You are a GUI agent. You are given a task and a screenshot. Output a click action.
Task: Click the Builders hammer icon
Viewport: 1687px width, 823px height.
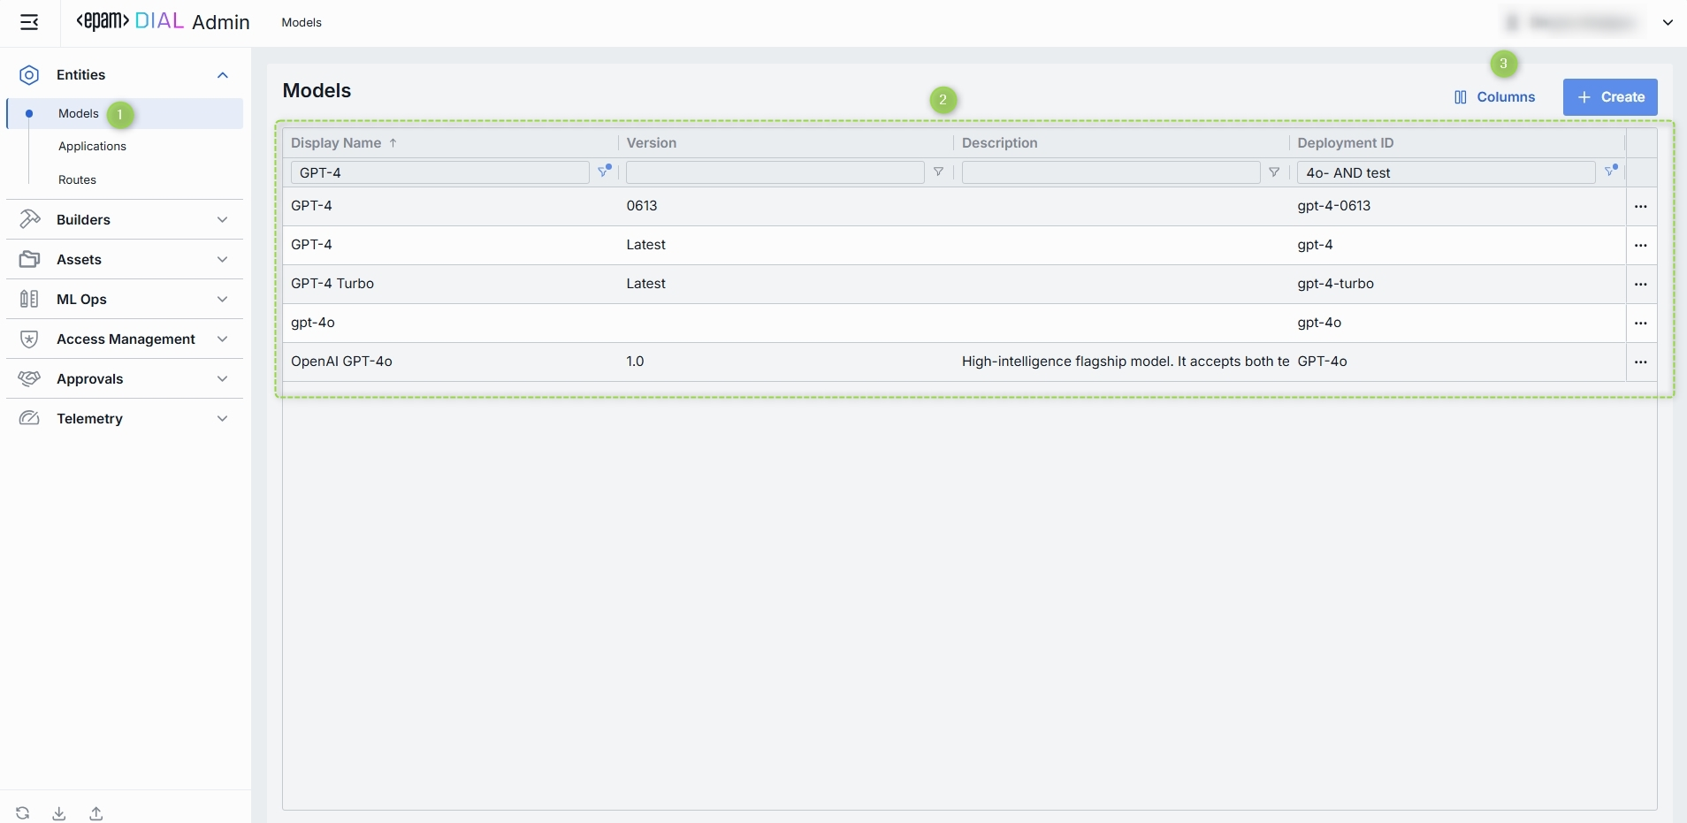(x=29, y=219)
